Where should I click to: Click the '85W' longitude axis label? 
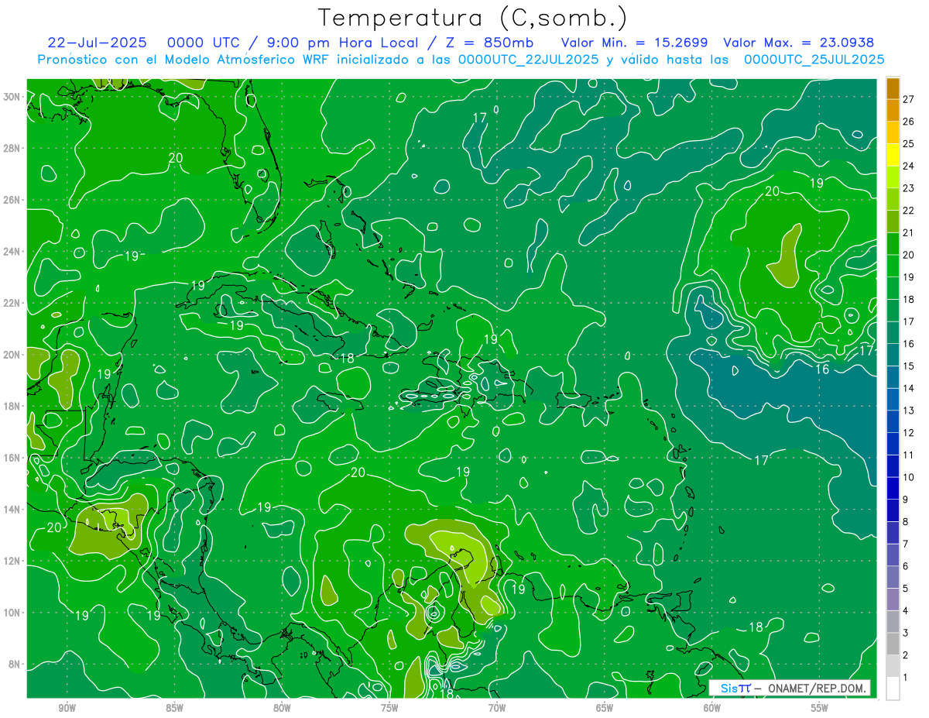click(175, 708)
